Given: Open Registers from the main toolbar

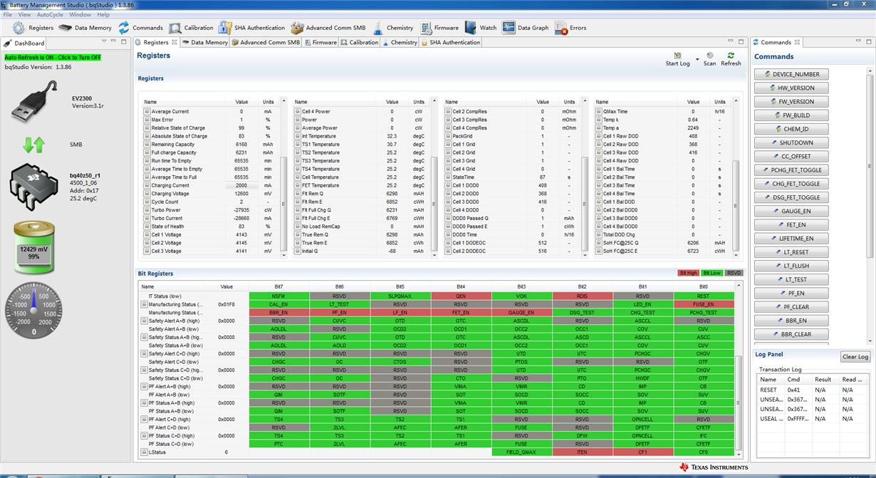Looking at the screenshot, I should tap(33, 28).
